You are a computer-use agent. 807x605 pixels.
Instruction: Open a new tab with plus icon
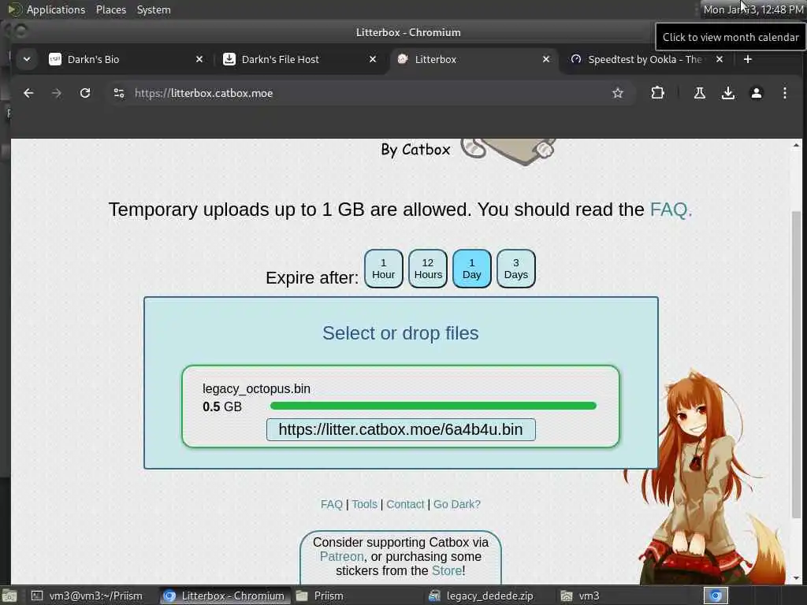tap(748, 59)
